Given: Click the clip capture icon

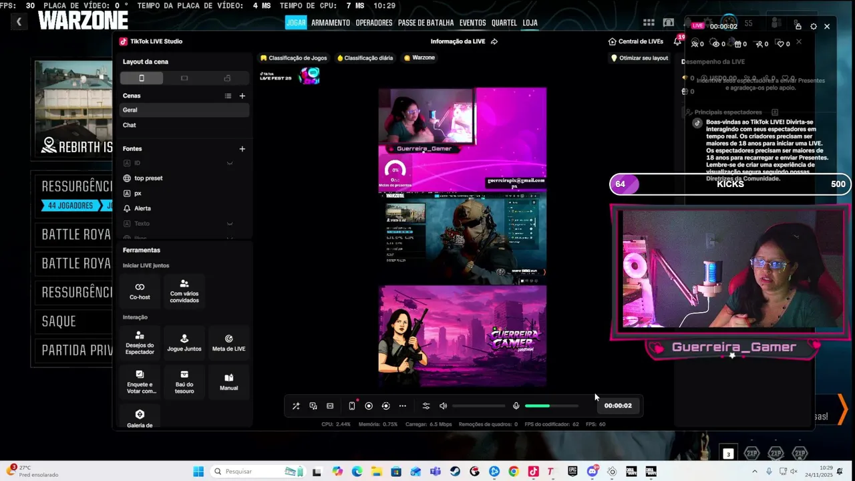Looking at the screenshot, I should (x=330, y=406).
